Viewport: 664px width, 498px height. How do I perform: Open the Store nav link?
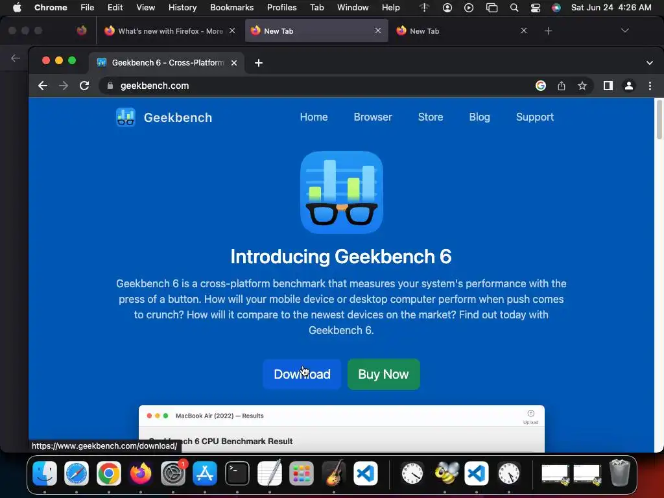point(431,117)
